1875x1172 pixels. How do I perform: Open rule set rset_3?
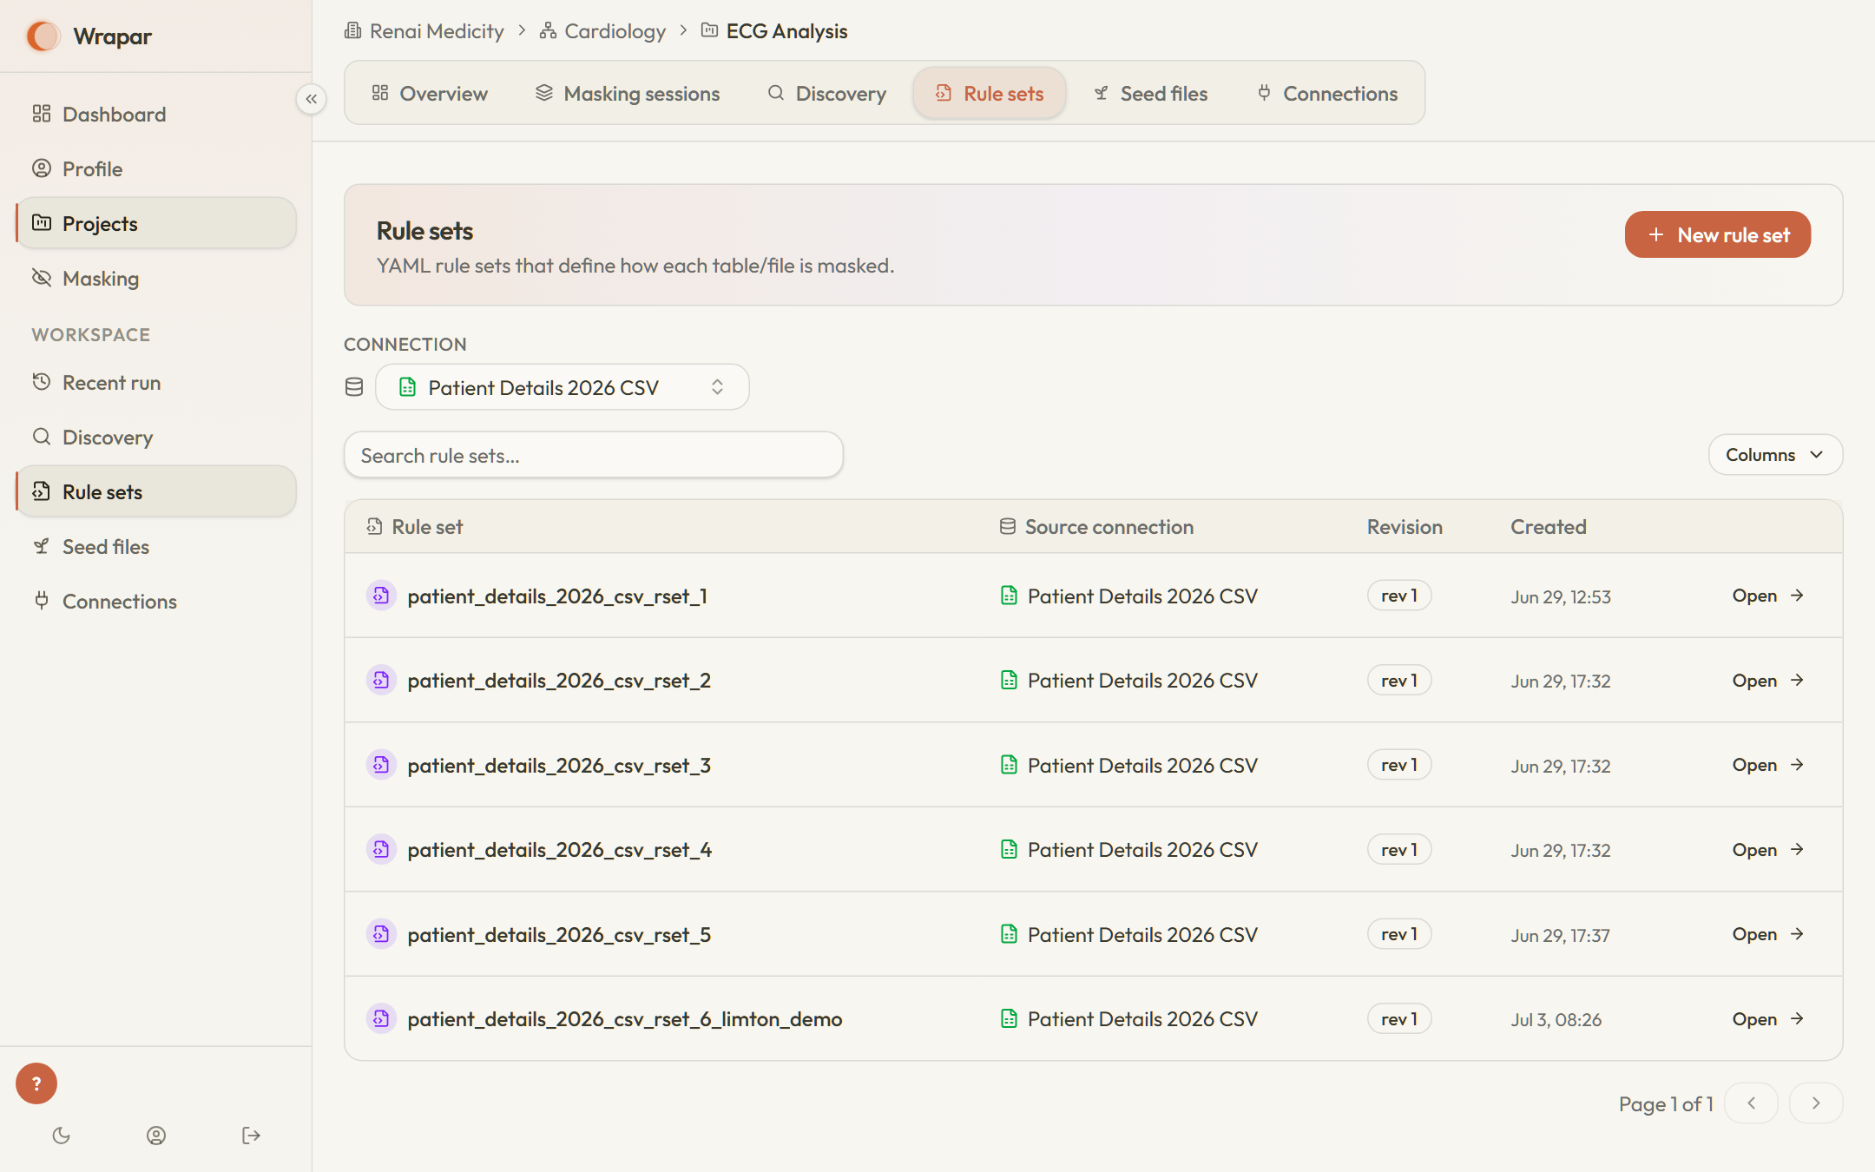[1768, 765]
